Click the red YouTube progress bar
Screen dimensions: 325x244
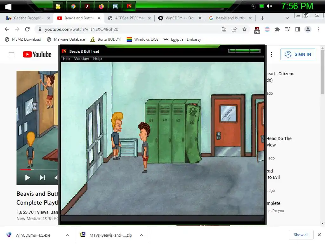[25, 170]
